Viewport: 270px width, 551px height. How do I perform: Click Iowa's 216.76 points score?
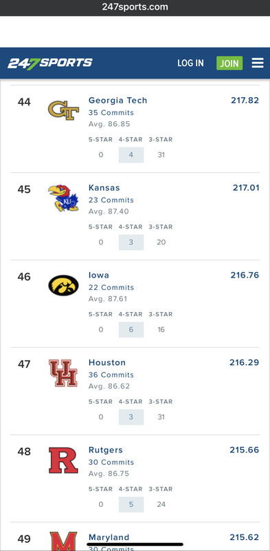245,275
